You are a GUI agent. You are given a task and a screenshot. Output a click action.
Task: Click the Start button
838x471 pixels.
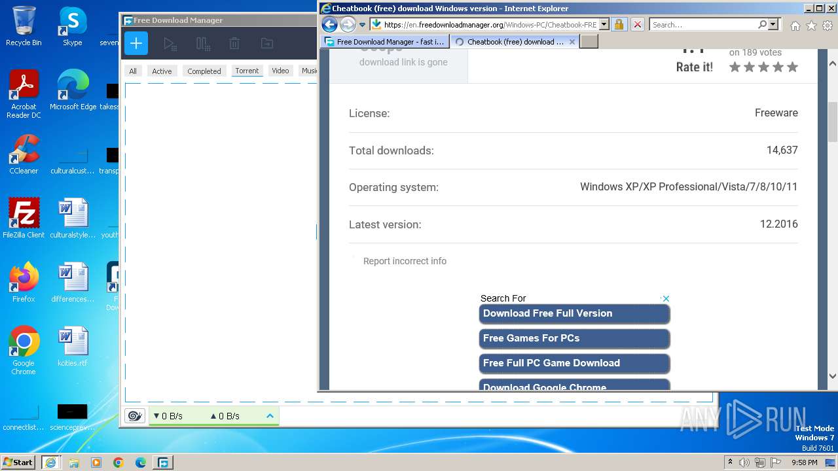(x=18, y=462)
